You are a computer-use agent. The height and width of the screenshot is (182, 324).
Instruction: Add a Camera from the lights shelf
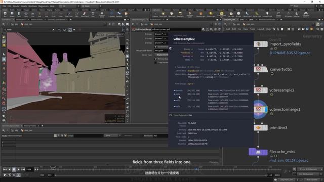click(x=155, y=14)
